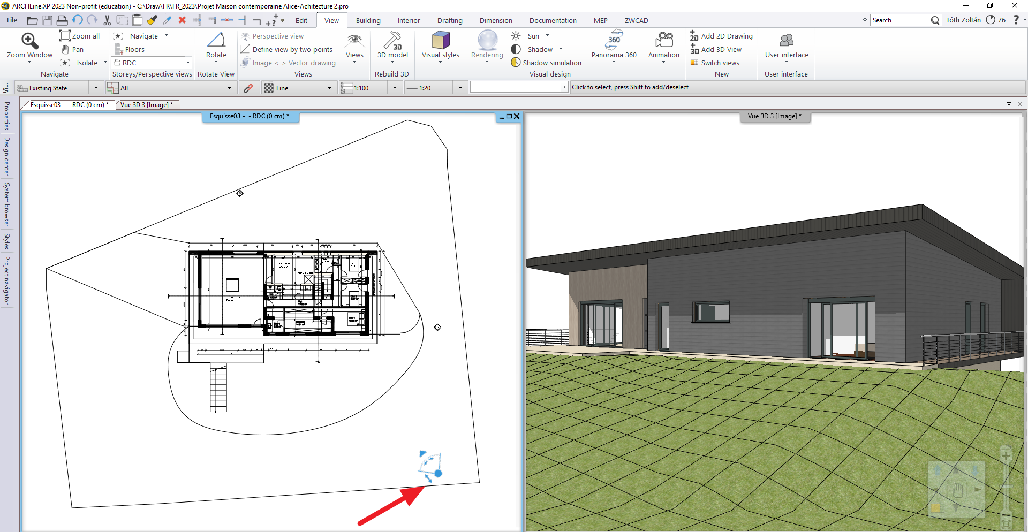Click the Rotate view icon
The height and width of the screenshot is (532, 1028).
[x=216, y=41]
